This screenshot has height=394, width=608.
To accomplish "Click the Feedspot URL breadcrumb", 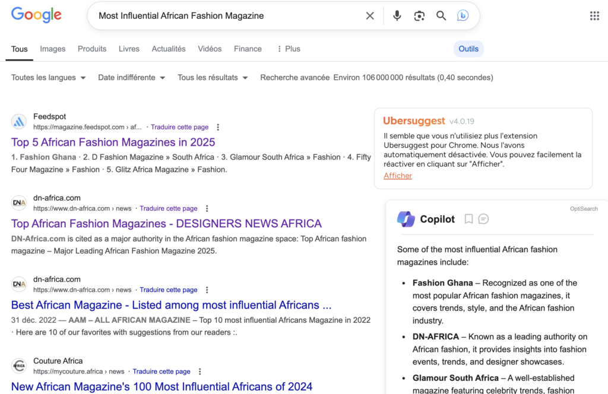I will tap(87, 127).
